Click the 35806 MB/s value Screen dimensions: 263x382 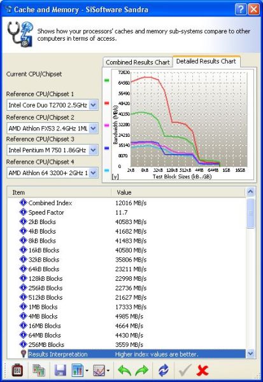point(131,260)
